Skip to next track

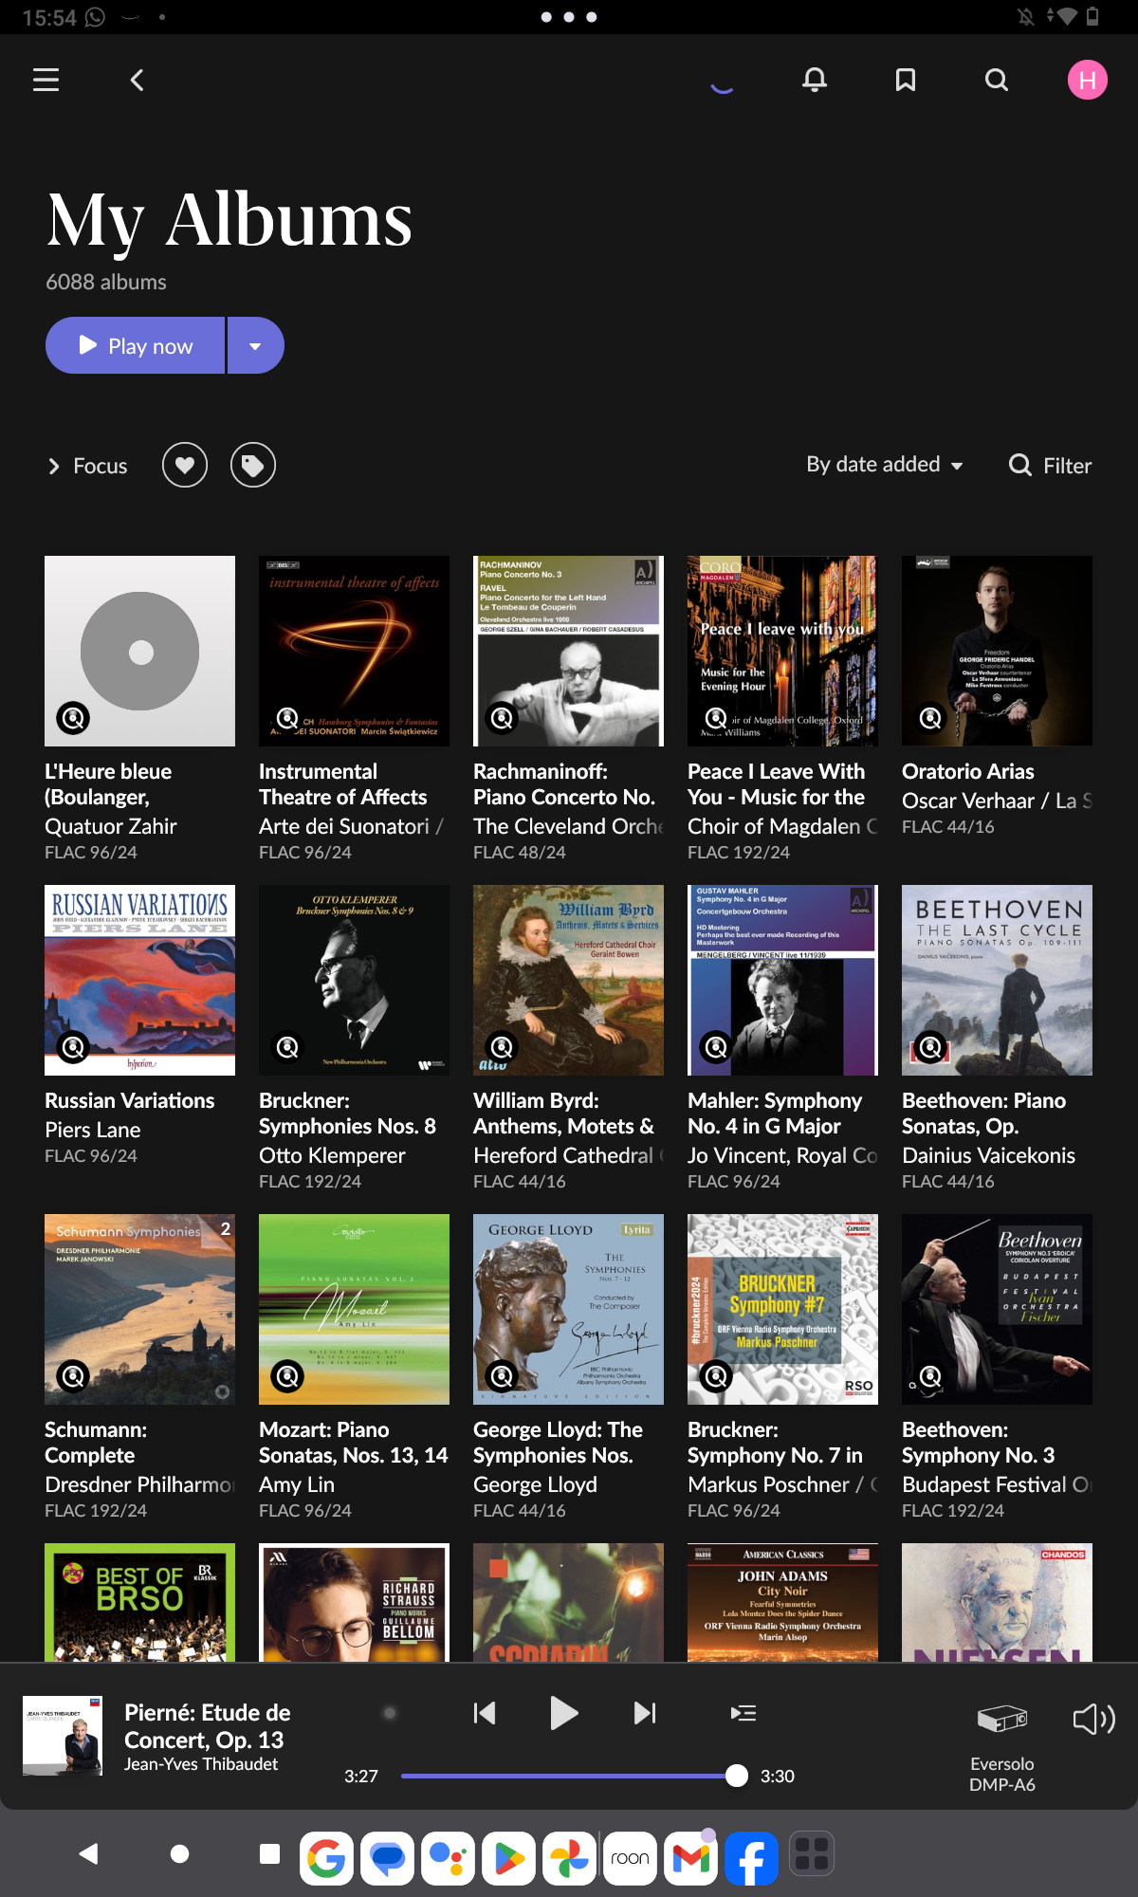(644, 1713)
